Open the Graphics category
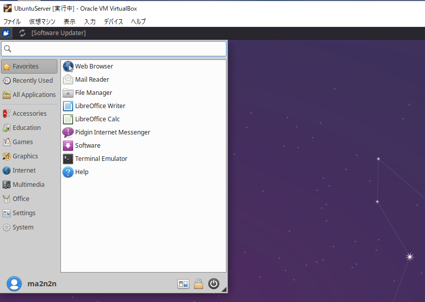425x302 pixels. [x=29, y=156]
